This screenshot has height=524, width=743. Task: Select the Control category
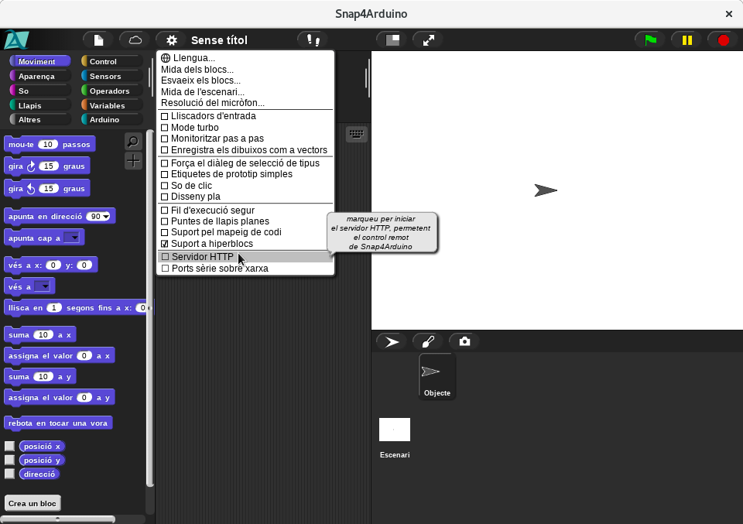(x=111, y=62)
